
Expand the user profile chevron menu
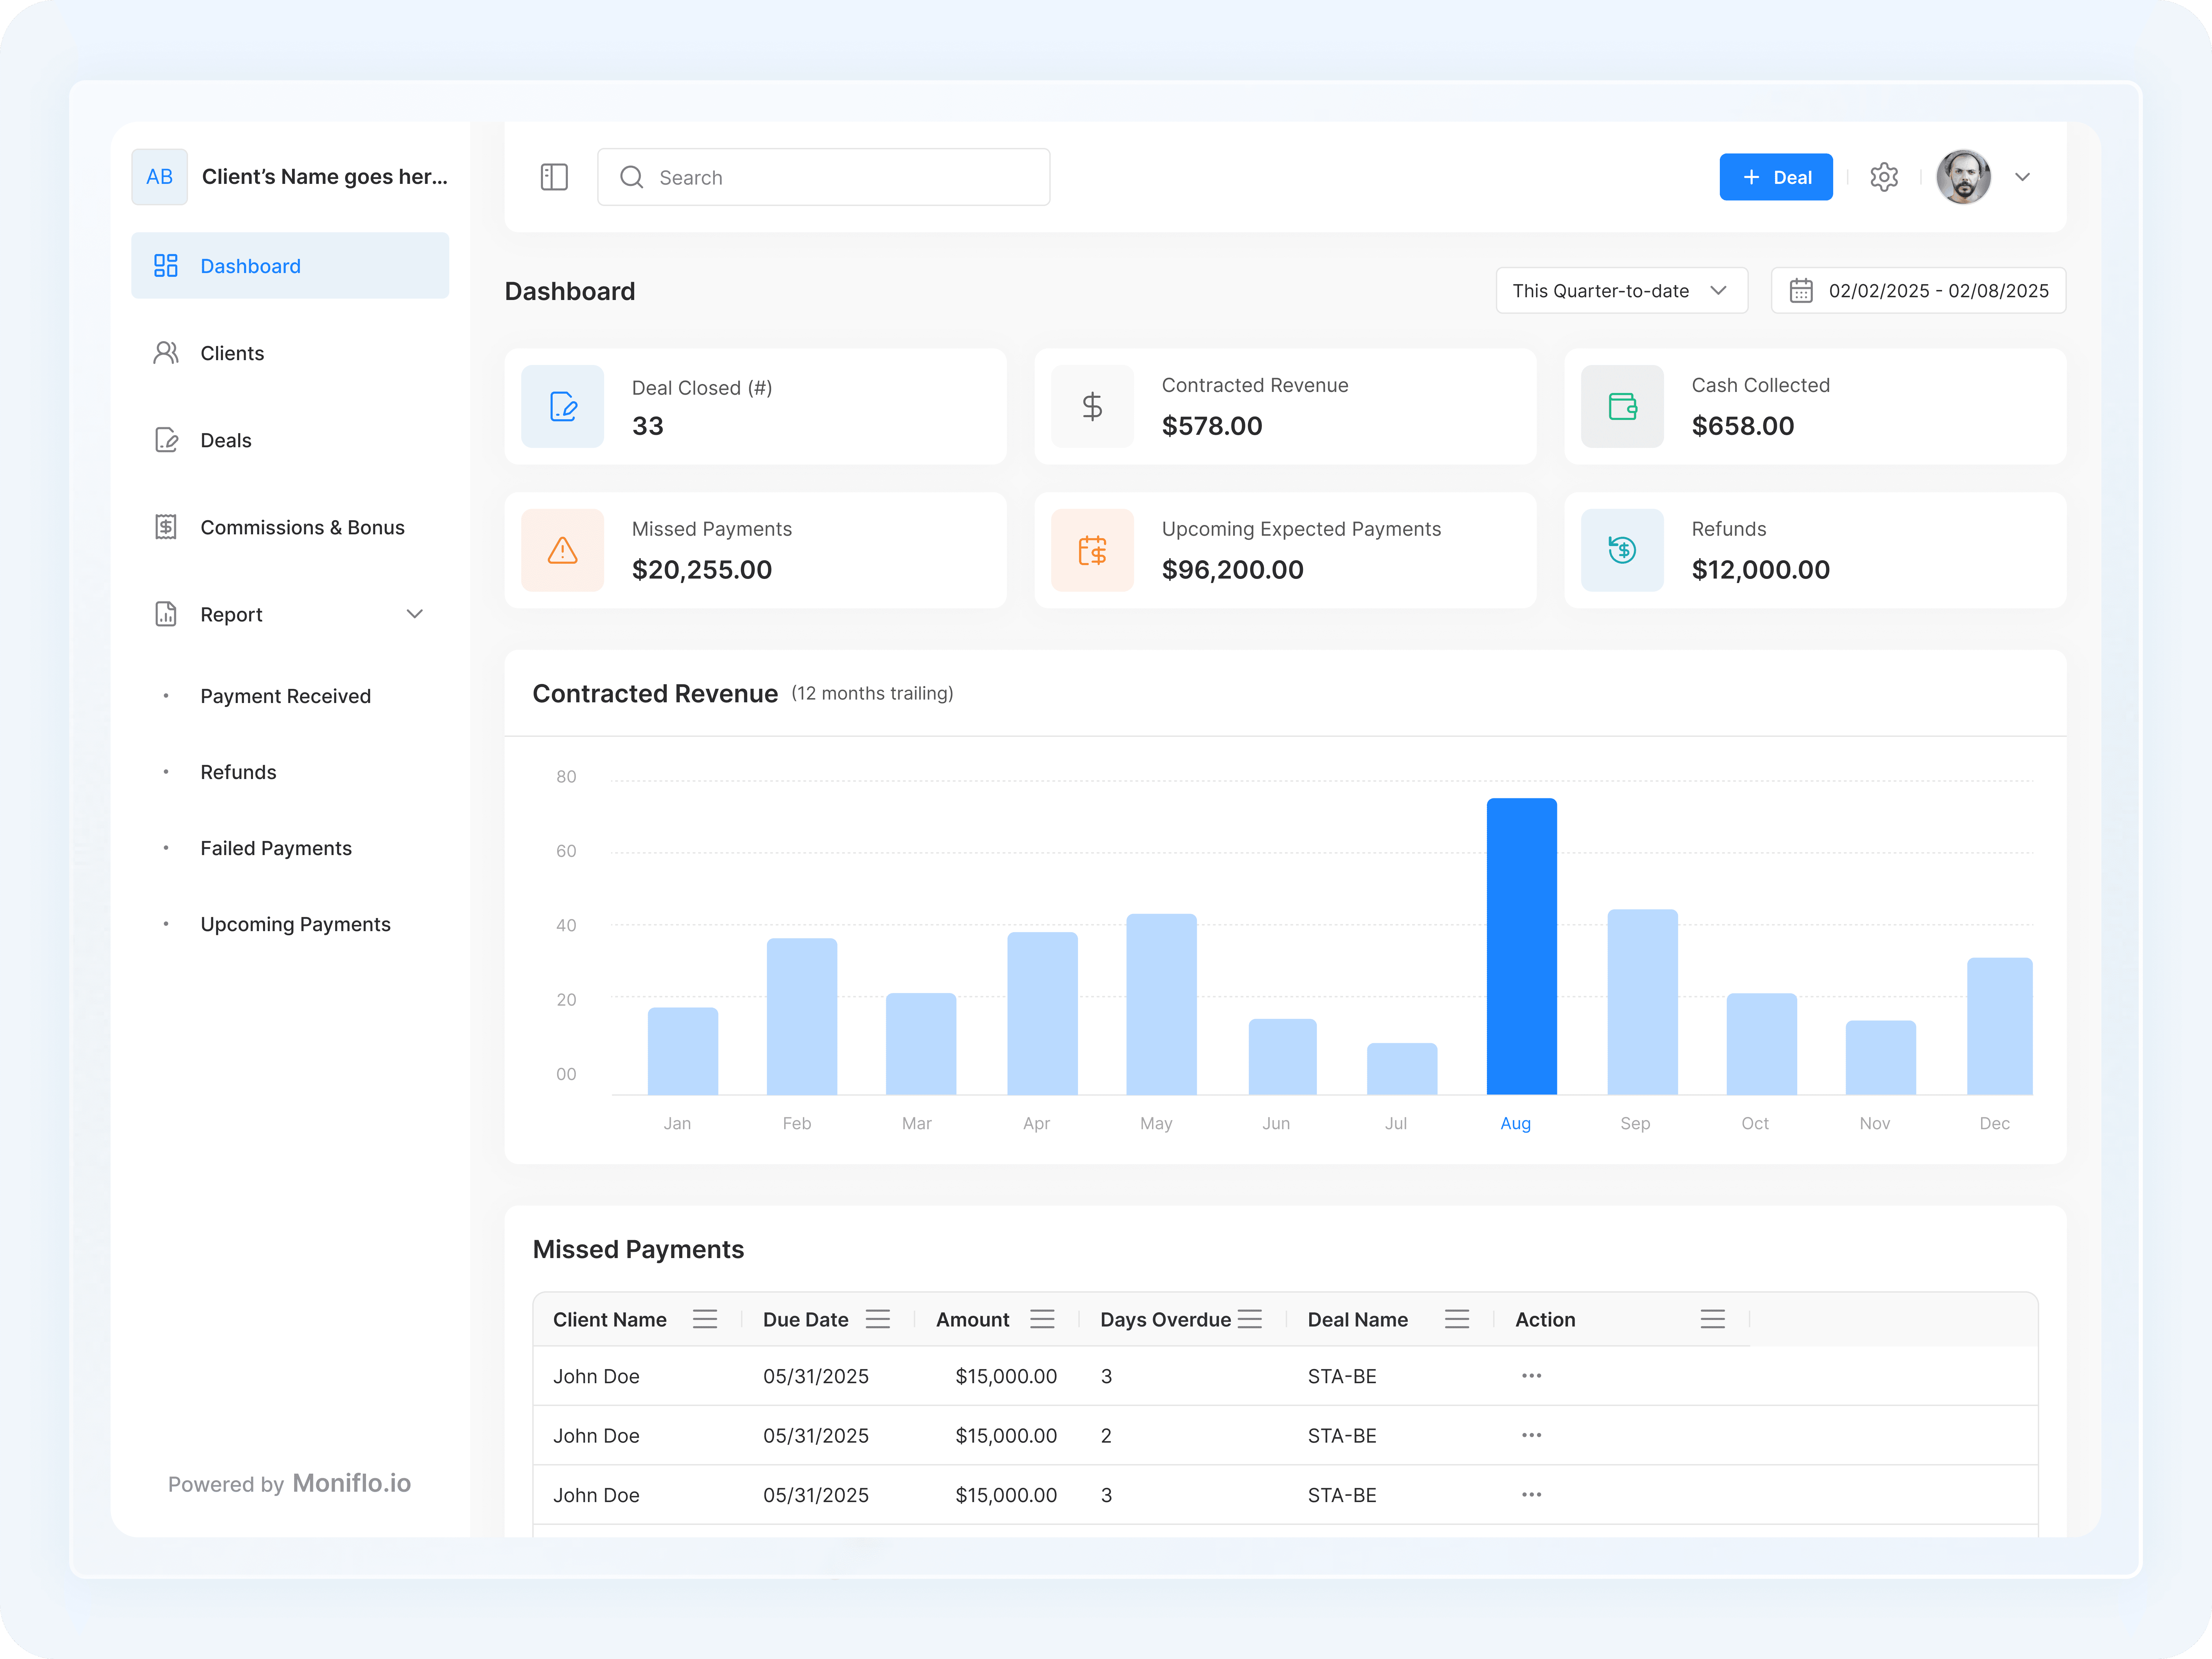pyautogui.click(x=2022, y=177)
